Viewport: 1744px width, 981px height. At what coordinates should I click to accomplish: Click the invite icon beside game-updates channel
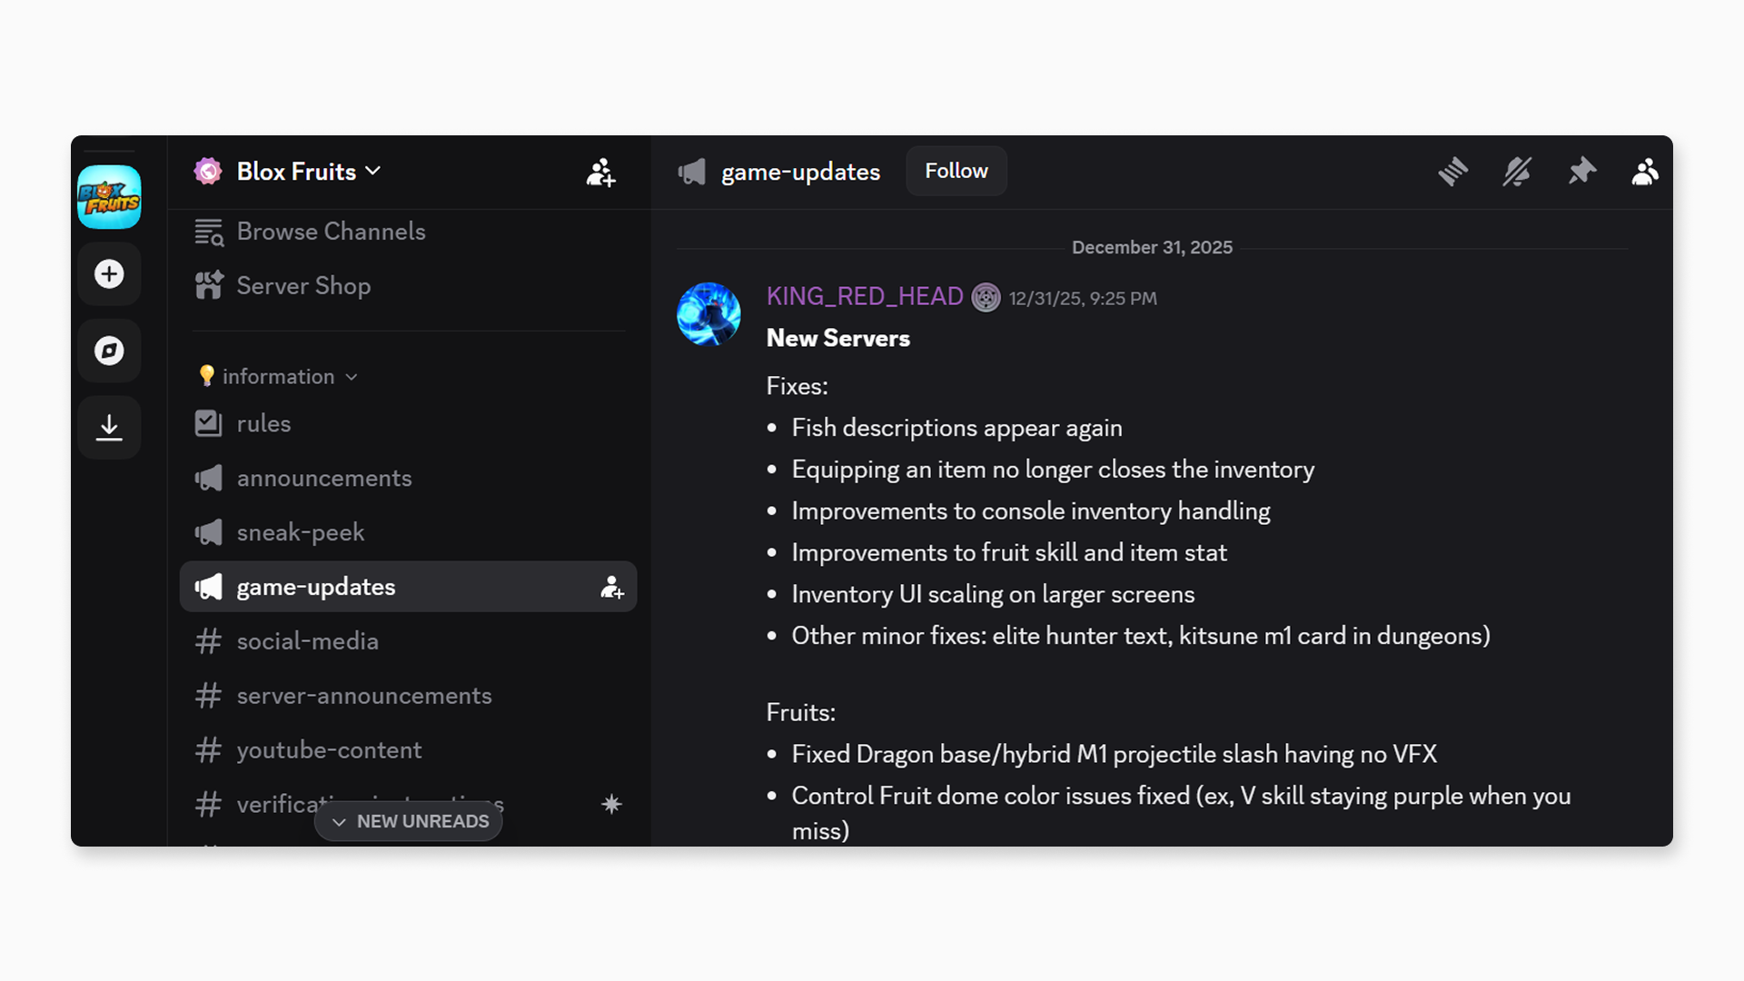tap(612, 588)
